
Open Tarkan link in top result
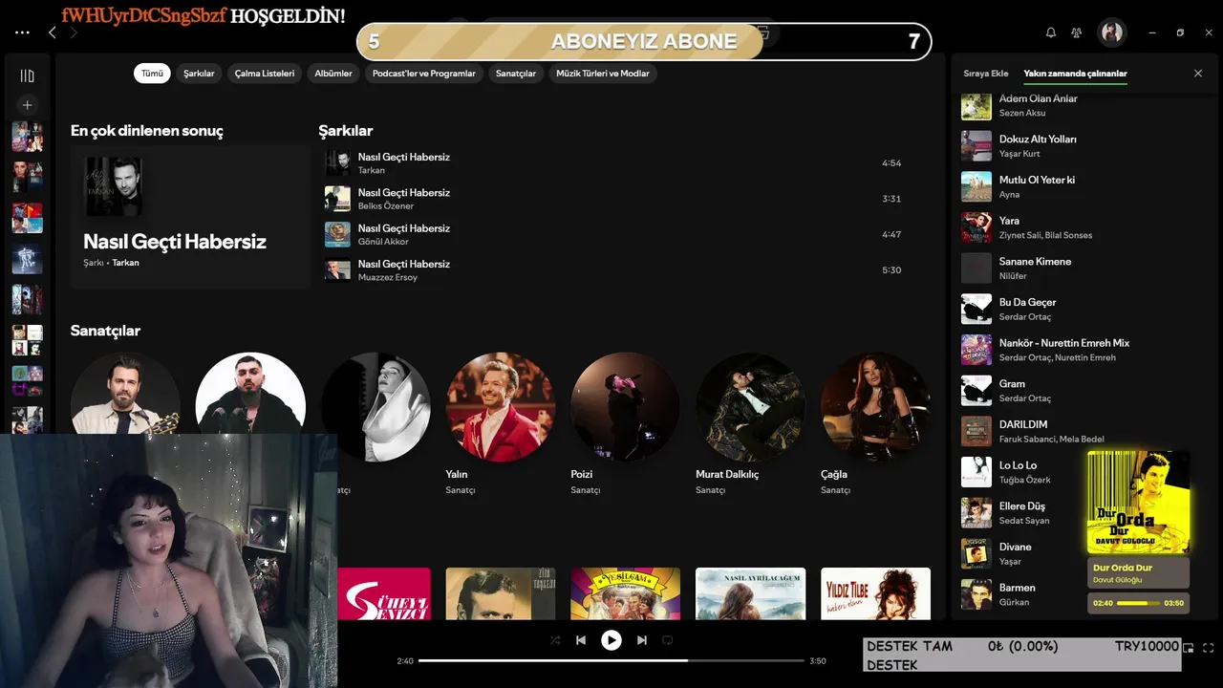tap(126, 262)
